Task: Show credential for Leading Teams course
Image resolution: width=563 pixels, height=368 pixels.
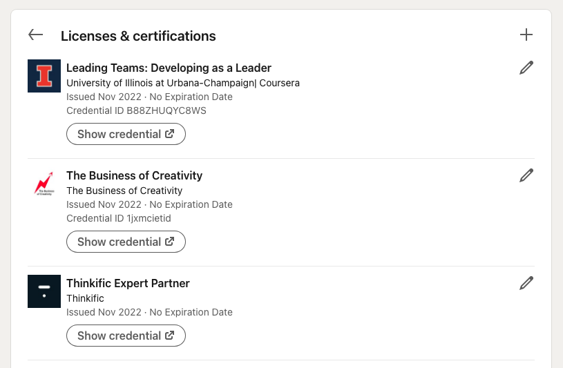Action: (x=126, y=134)
